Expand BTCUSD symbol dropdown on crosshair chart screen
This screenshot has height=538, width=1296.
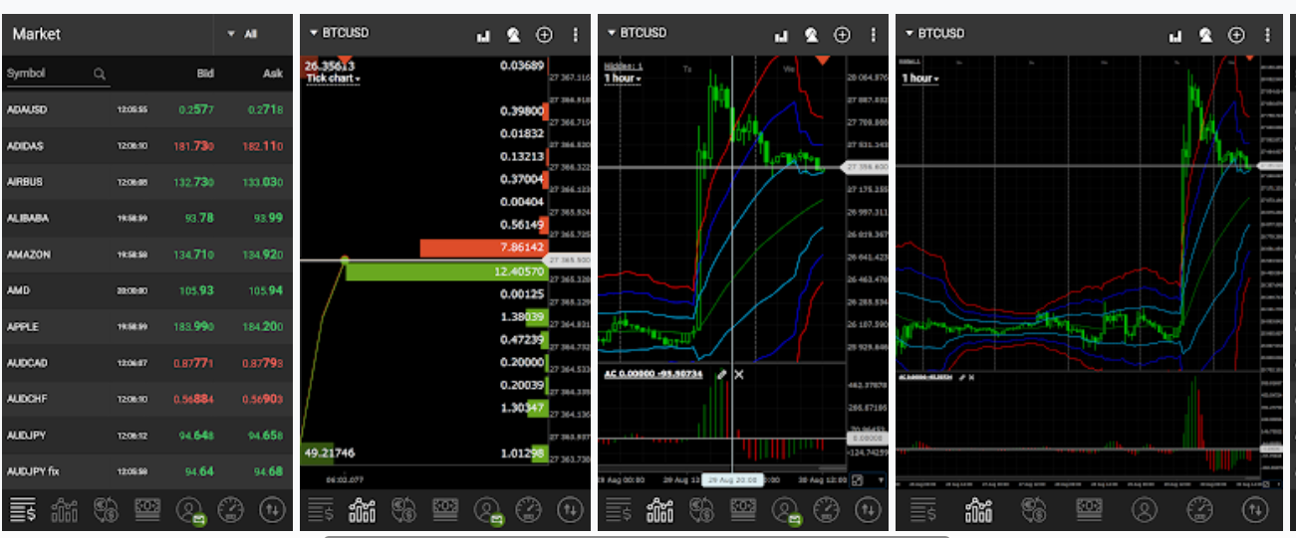[x=637, y=33]
